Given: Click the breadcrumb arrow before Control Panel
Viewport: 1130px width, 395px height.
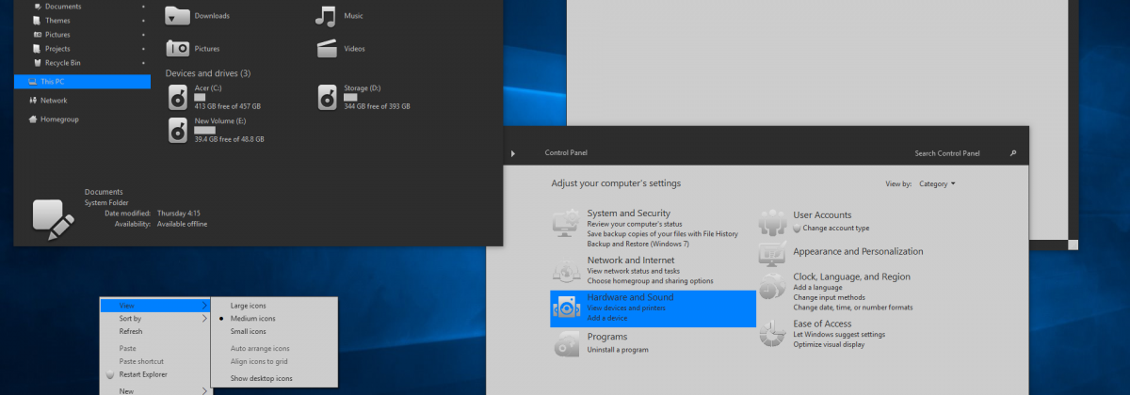Looking at the screenshot, I should 513,153.
